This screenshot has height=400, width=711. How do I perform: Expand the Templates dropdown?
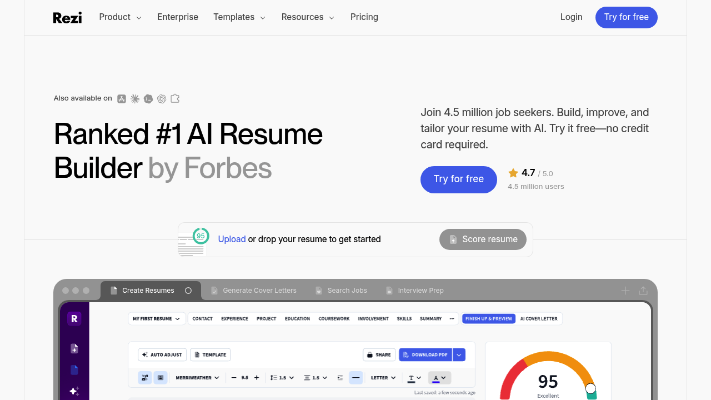click(239, 17)
